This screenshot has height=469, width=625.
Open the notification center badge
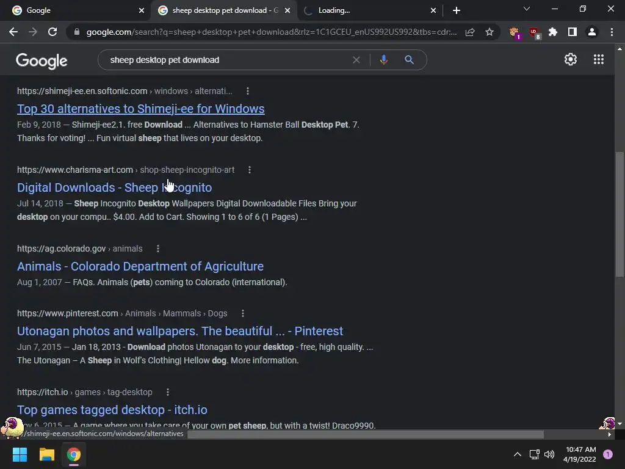(x=608, y=454)
